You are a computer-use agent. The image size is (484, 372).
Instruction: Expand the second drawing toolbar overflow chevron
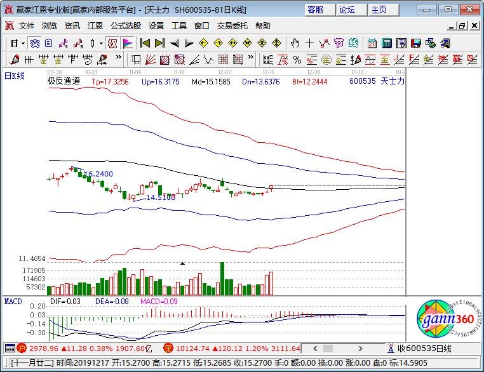coord(251,57)
